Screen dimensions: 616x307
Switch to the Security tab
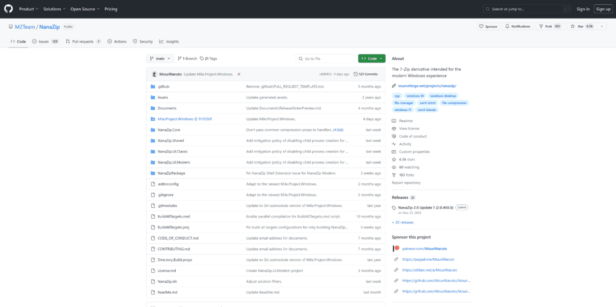(143, 41)
